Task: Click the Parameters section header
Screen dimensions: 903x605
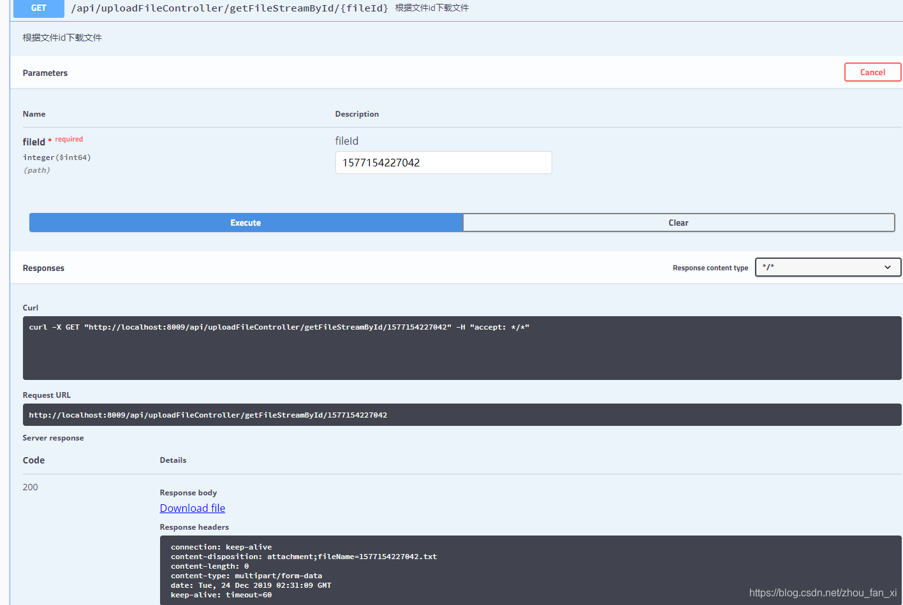Action: pos(45,73)
